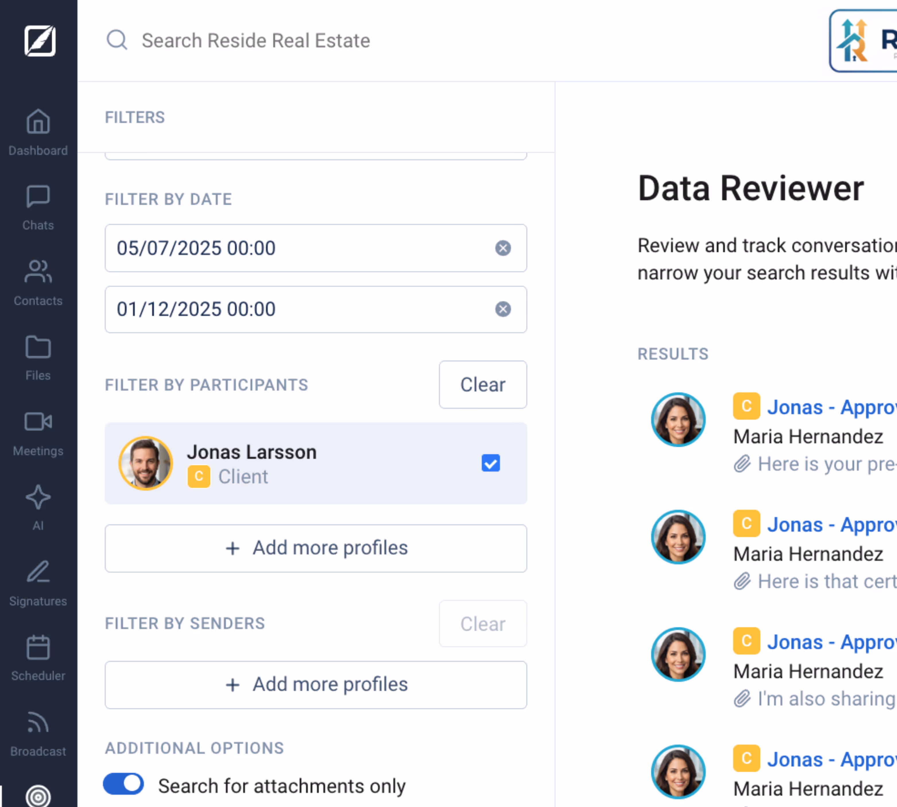Add more profiles under participants filter

(316, 548)
